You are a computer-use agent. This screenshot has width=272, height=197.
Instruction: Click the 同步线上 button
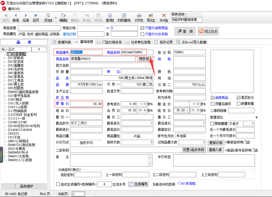[x=145, y=59]
